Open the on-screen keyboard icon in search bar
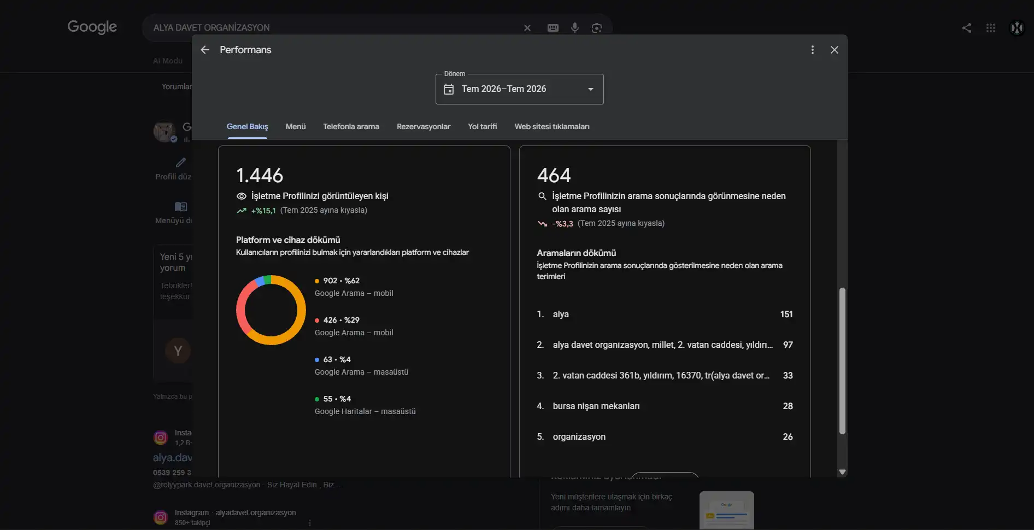 click(553, 28)
